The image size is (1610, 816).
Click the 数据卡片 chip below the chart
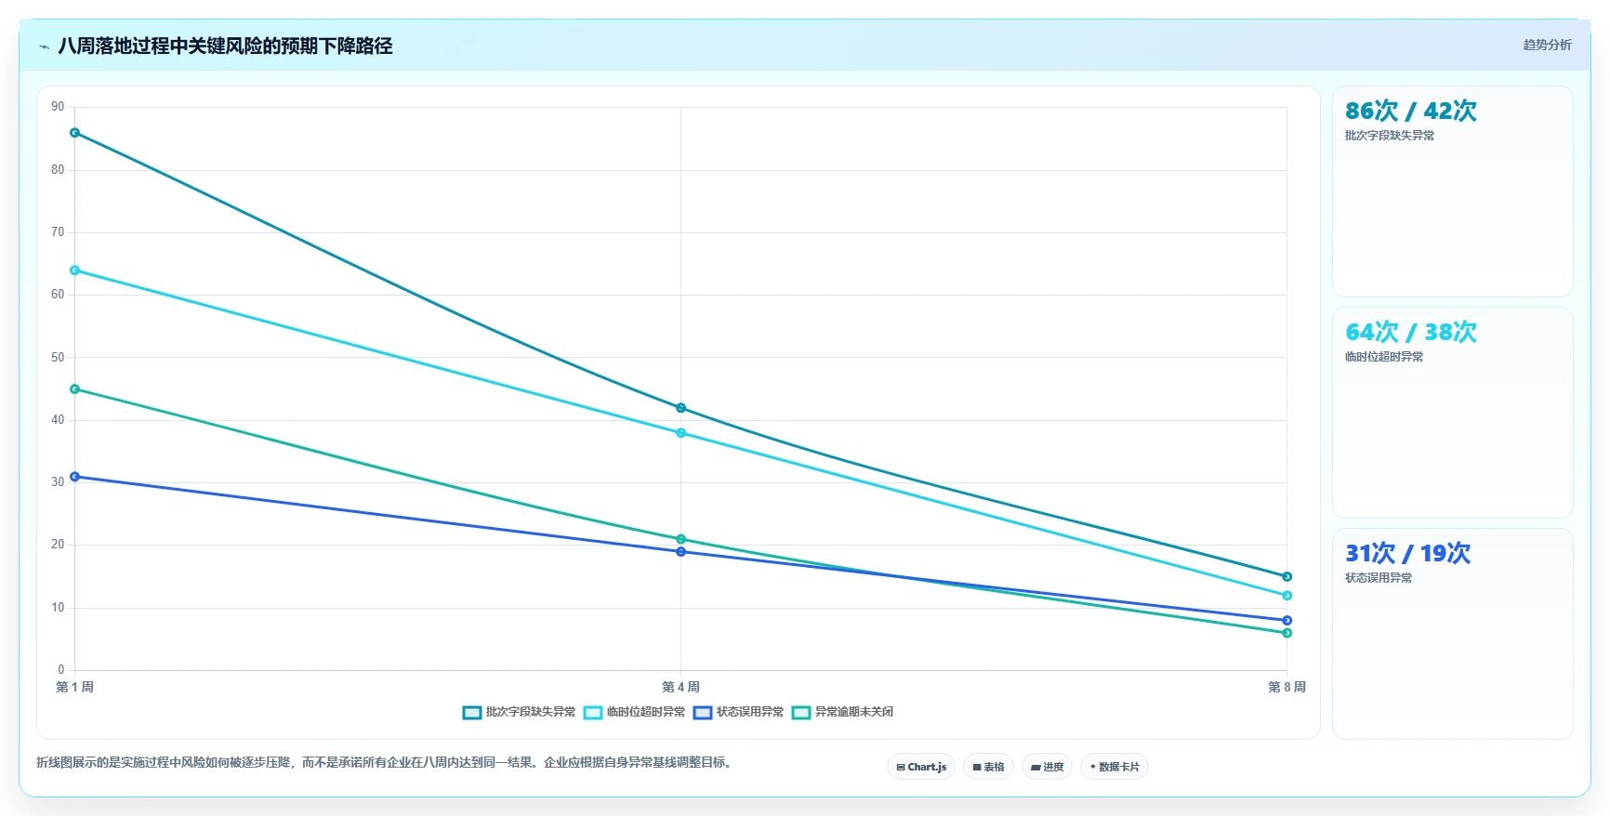(1114, 767)
